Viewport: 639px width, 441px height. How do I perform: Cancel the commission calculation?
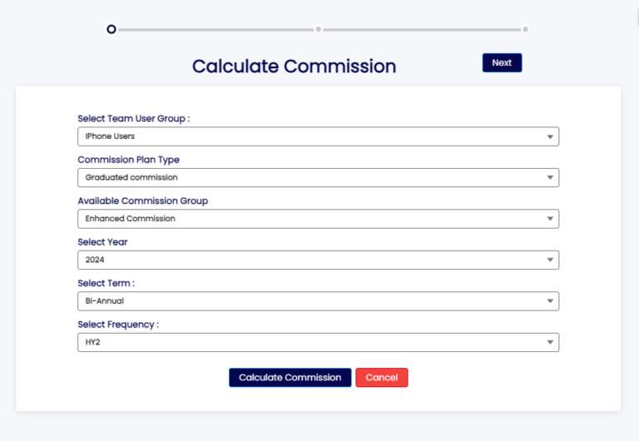click(x=381, y=378)
